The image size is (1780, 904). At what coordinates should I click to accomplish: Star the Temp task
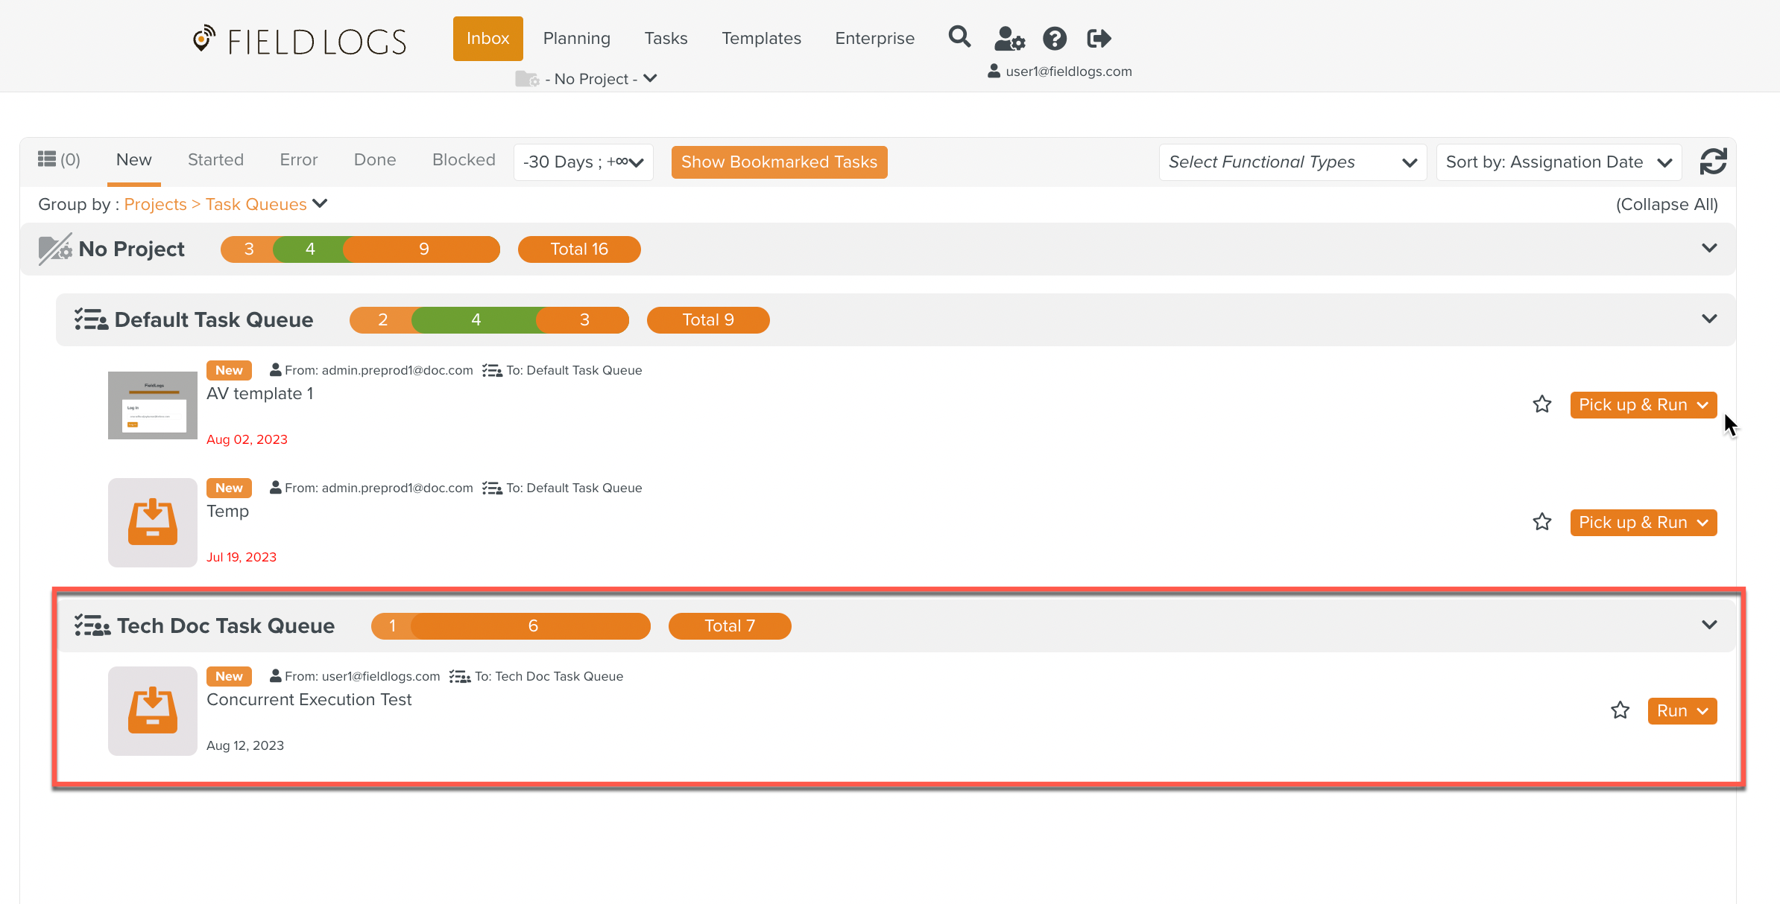pos(1542,522)
